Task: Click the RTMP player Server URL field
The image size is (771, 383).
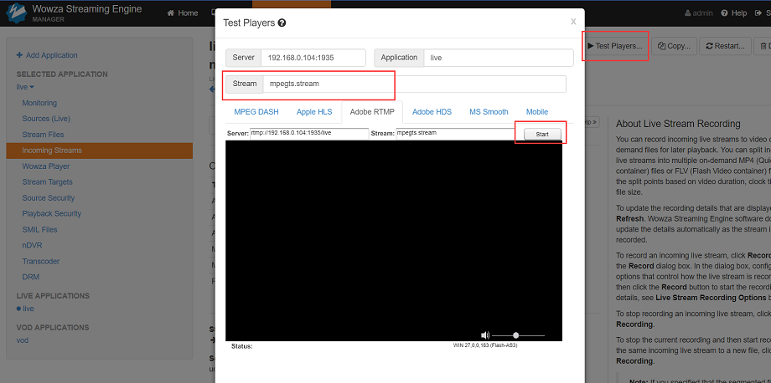Action: 309,134
